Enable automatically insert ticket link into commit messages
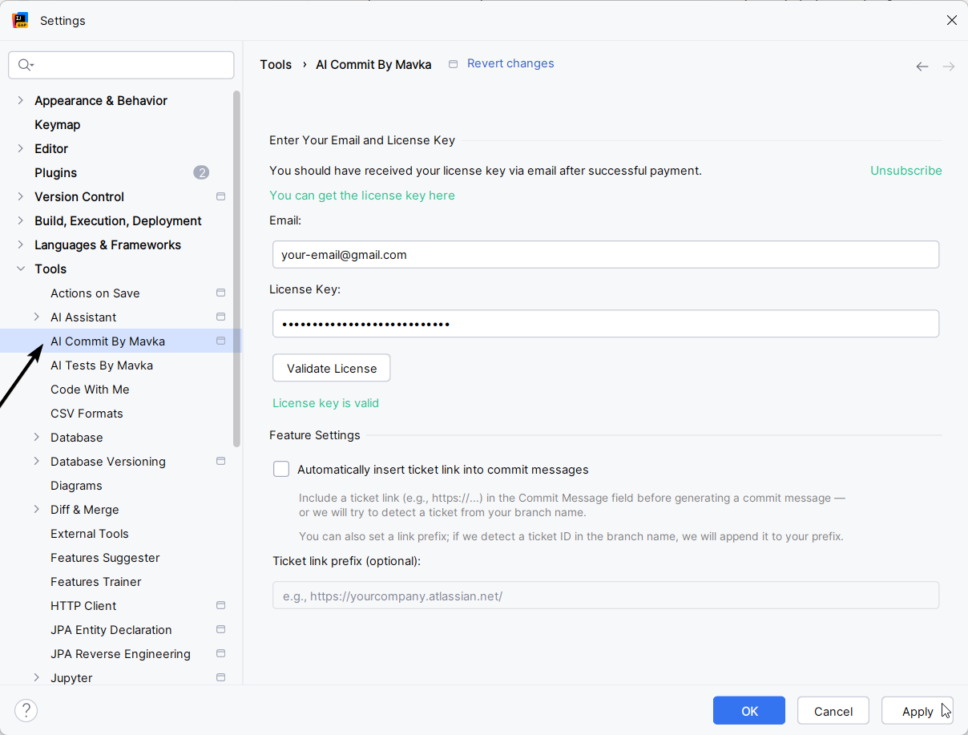 click(281, 468)
